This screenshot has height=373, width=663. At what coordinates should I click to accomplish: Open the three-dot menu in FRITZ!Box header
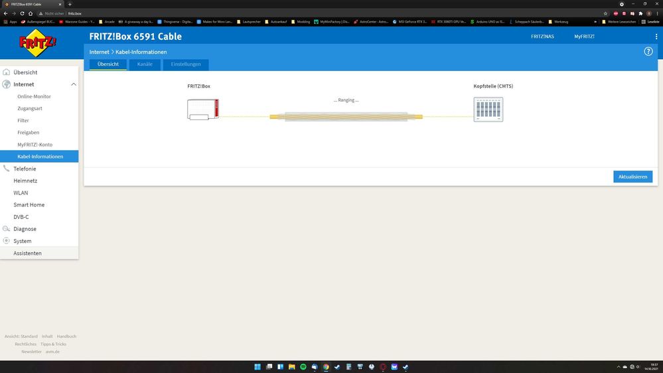(656, 37)
